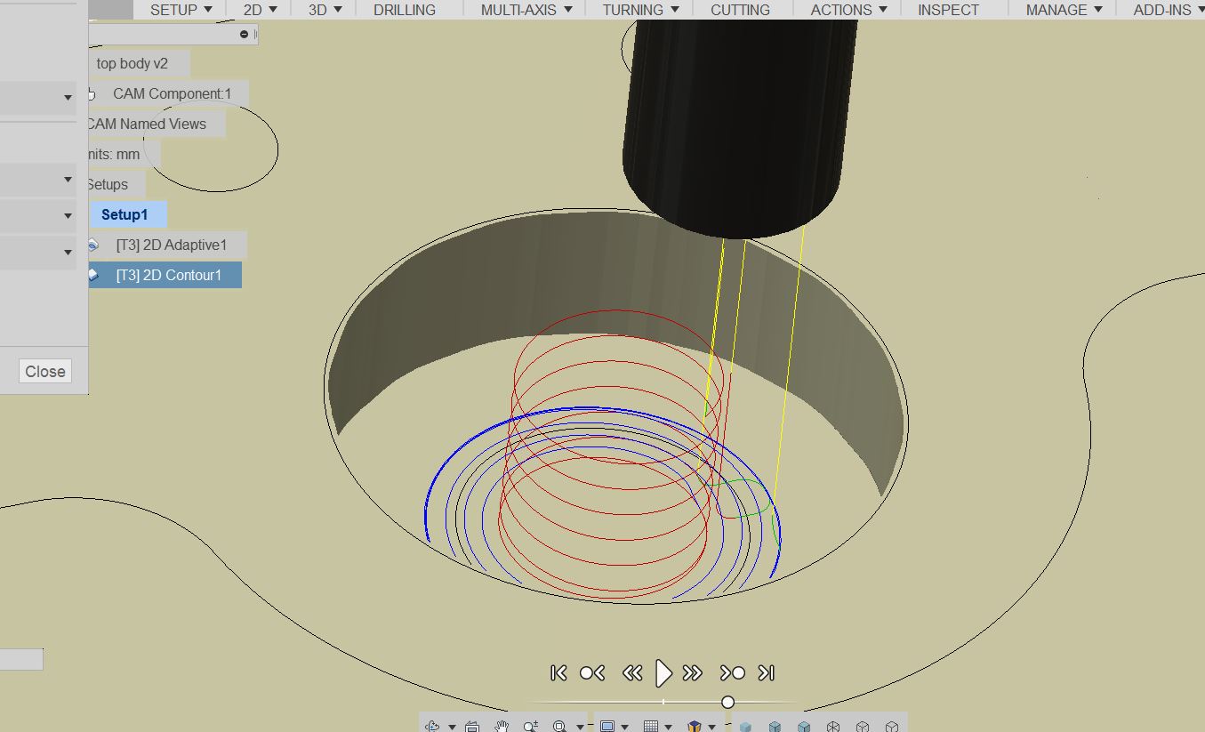The width and height of the screenshot is (1205, 732).
Task: Open the Orbit tool dropdown arrow
Action: pyautogui.click(x=451, y=724)
